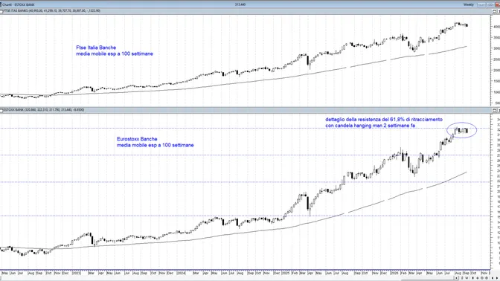Screen dimensions: 500x281
Task: Click the 2024 year label on time axis
Action: 181,273
